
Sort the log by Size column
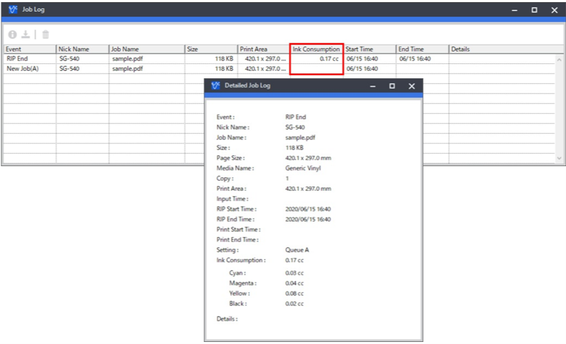click(x=210, y=49)
